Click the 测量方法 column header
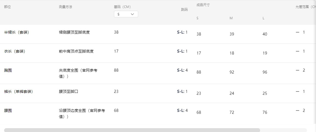The width and height of the screenshot is (316, 132). point(66,7)
